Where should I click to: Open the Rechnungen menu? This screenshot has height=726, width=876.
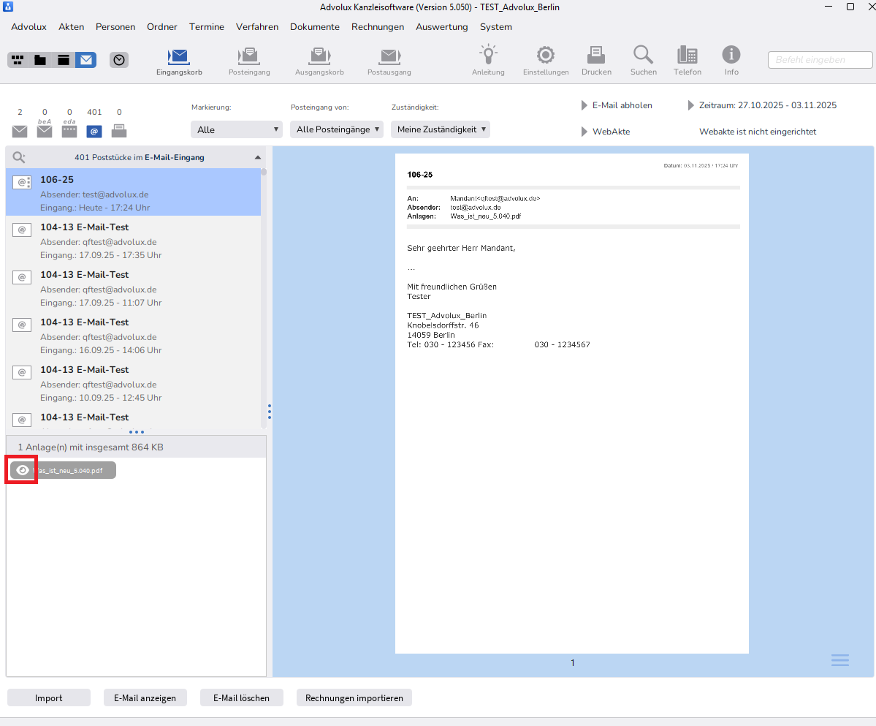coord(377,27)
